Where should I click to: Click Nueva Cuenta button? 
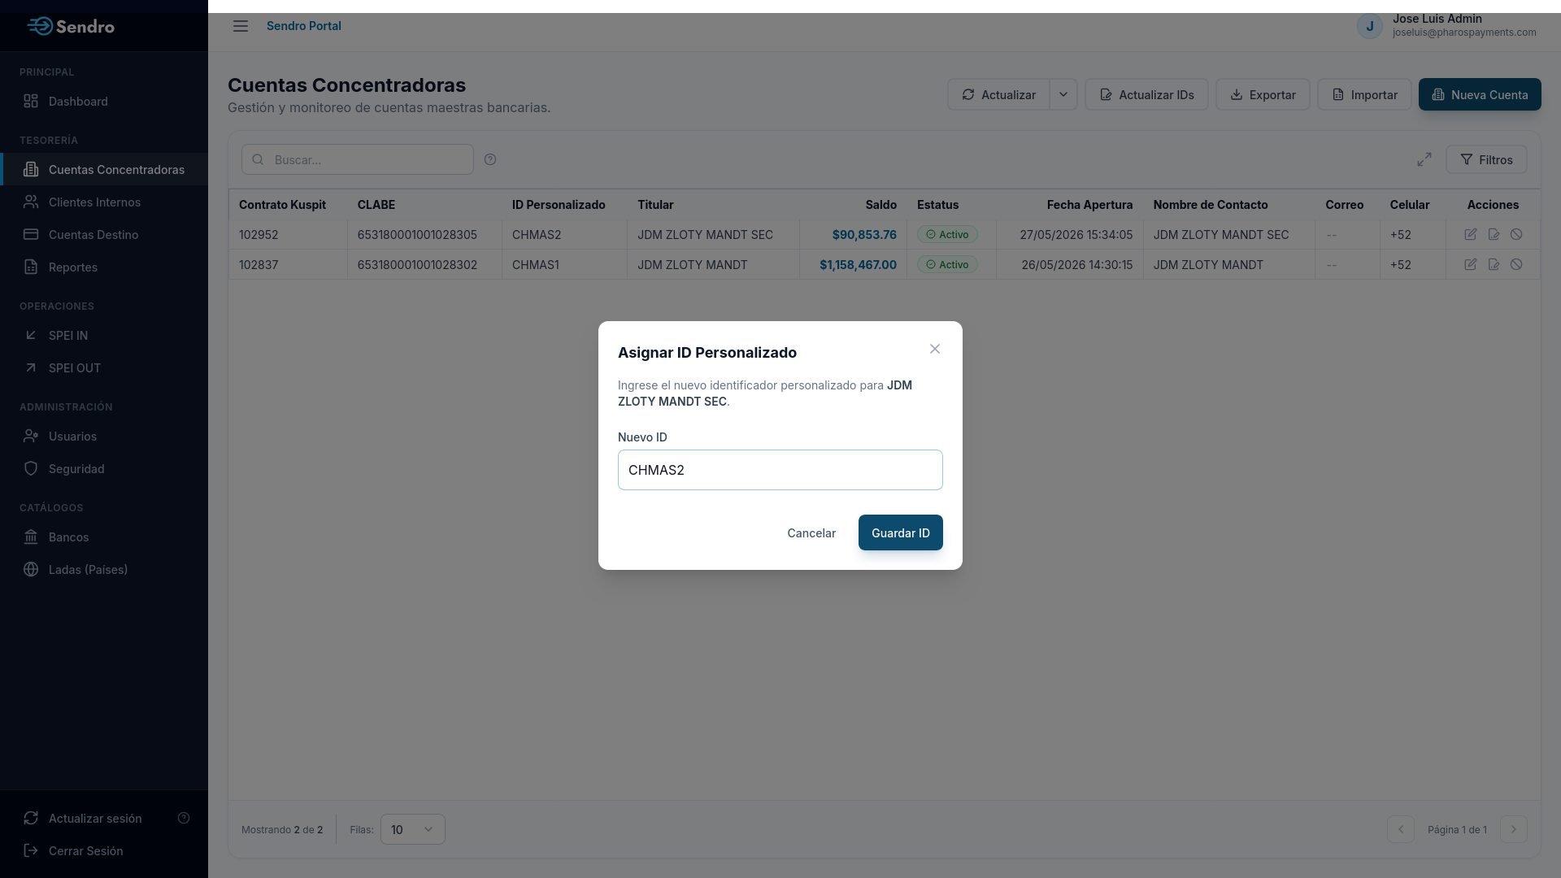click(x=1480, y=94)
